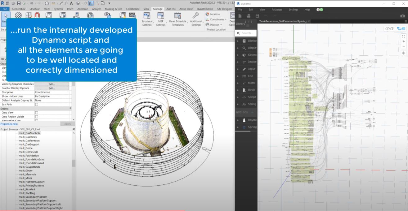The height and width of the screenshot is (211, 408).
Task: Open Structural Settings in Revit ribbon
Action: click(147, 19)
